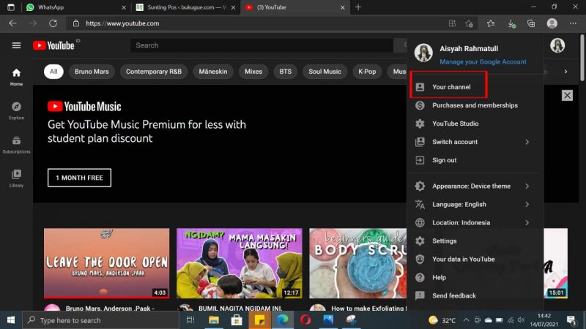Select the BTS filter chip
Image resolution: width=586 pixels, height=329 pixels.
(285, 71)
